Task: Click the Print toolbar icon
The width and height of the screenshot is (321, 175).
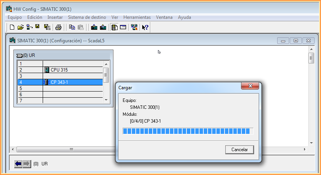Action: pos(58,27)
